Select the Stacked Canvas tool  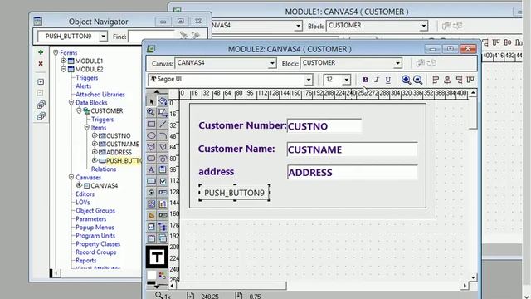tap(163, 238)
